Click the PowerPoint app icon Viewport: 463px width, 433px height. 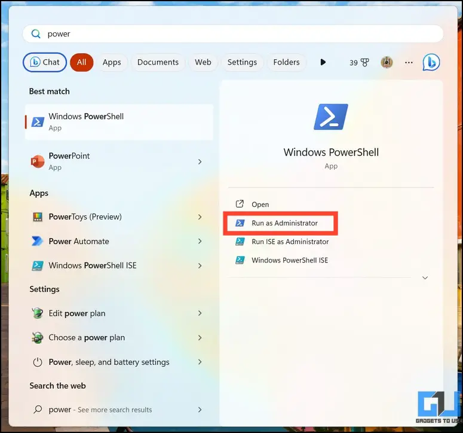coord(38,161)
